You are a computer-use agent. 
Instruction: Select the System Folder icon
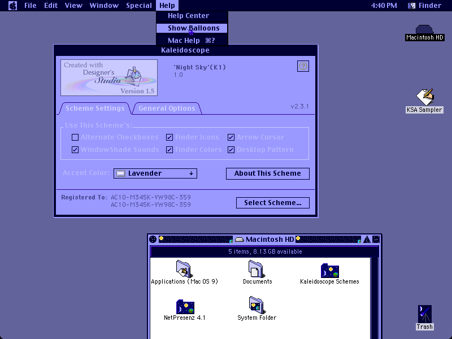pyautogui.click(x=257, y=305)
